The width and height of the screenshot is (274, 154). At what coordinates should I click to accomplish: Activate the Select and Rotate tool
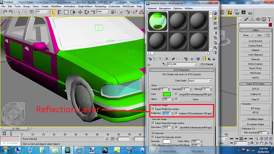click(87, 12)
